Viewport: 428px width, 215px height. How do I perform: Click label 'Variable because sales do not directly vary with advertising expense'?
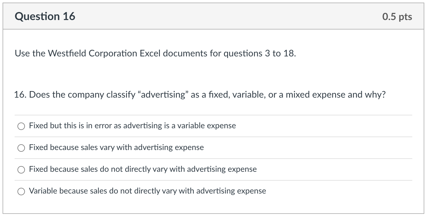(x=148, y=191)
